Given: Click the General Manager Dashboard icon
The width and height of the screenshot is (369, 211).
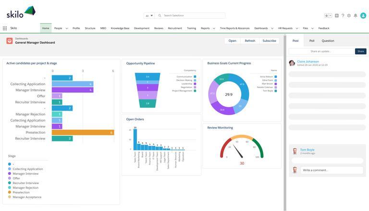Looking at the screenshot, I should click(10, 41).
